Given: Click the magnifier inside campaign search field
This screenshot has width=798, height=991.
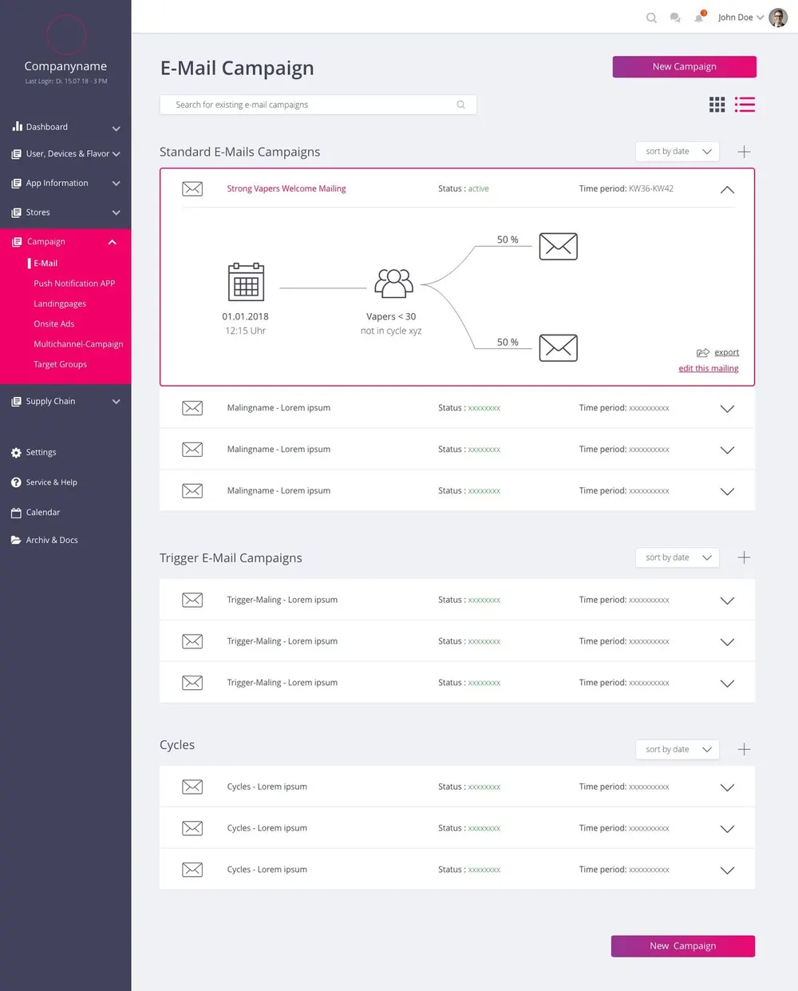Looking at the screenshot, I should 460,105.
